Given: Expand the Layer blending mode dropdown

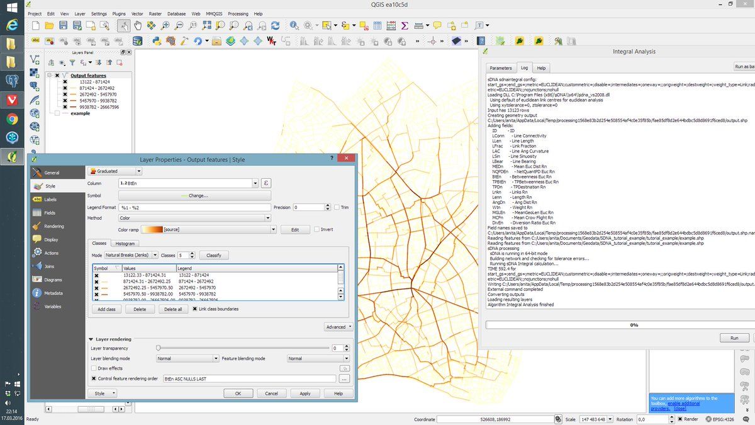Looking at the screenshot, I should click(186, 358).
